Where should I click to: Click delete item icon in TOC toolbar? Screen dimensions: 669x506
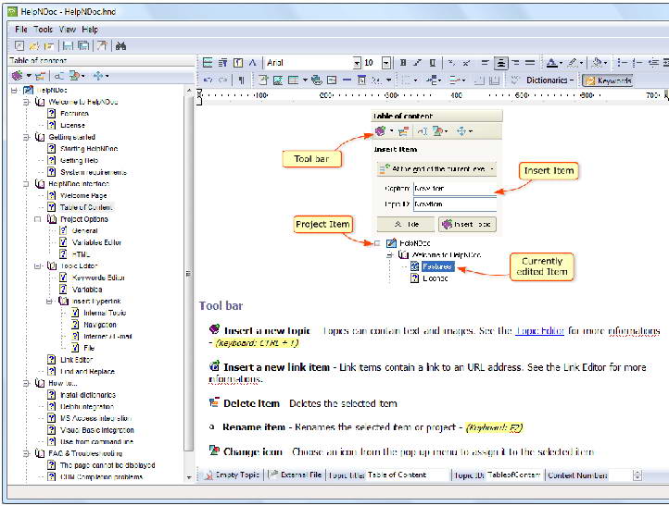pyautogui.click(x=40, y=76)
